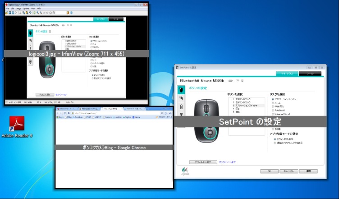Click the Paste icon in IrfanView toolbar
This screenshot has width=339, height=199.
point(27,13)
